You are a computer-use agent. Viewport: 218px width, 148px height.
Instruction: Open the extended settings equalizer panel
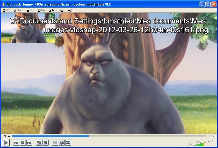pos(46,143)
